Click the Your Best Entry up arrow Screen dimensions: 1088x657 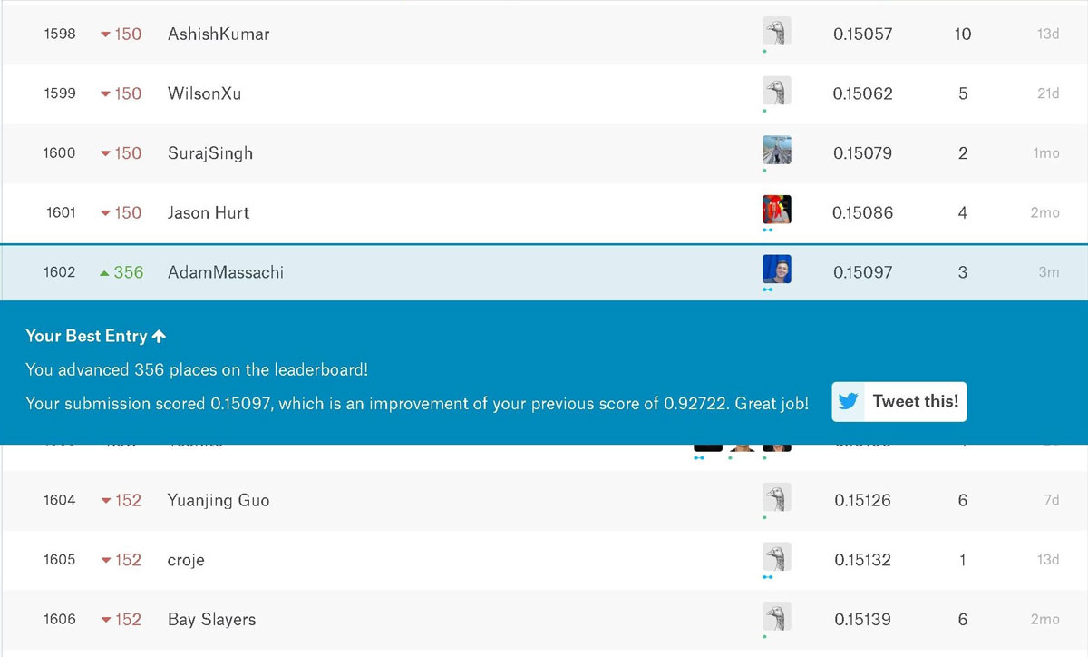point(160,336)
